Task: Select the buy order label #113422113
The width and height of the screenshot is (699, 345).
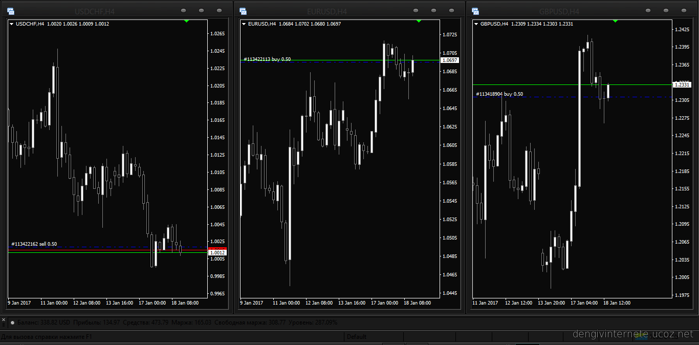Action: tap(267, 59)
